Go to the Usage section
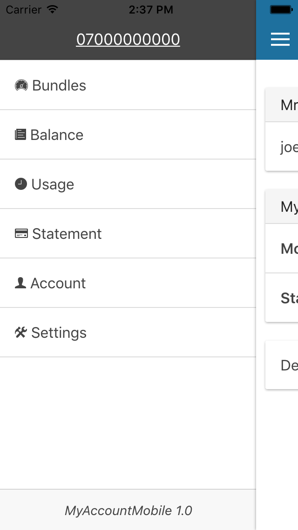Screen dimensions: 298x530 tap(128, 184)
